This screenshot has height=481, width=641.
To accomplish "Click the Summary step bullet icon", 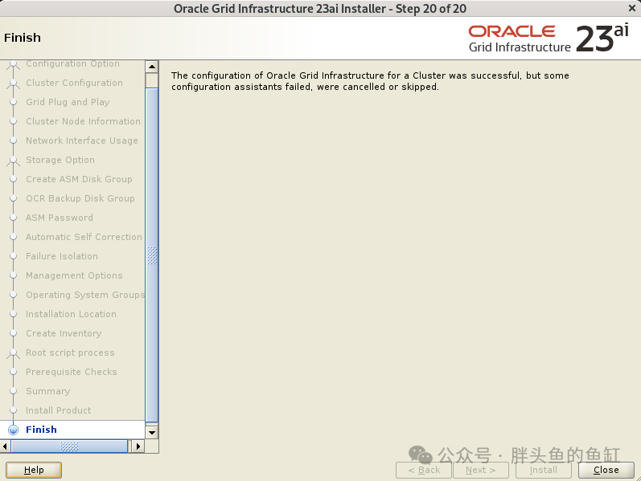I will [14, 391].
